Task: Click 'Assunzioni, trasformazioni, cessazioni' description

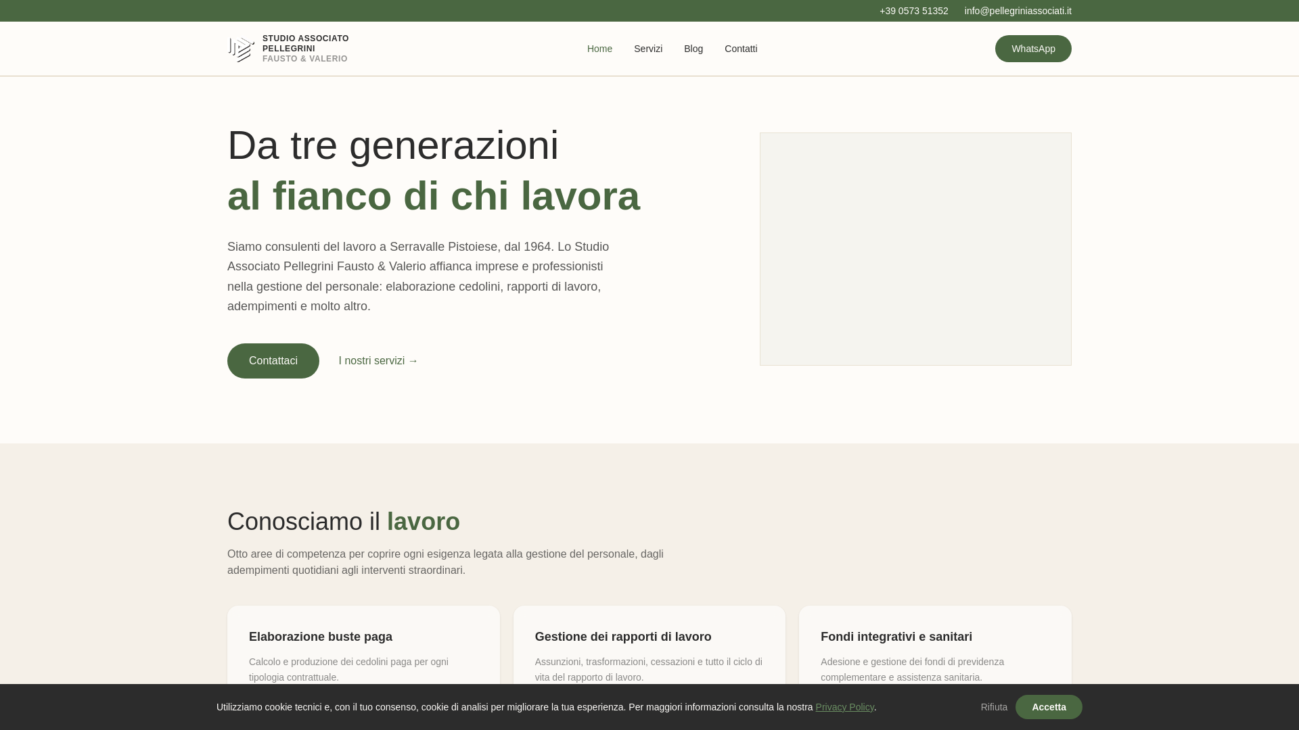Action: [x=648, y=669]
